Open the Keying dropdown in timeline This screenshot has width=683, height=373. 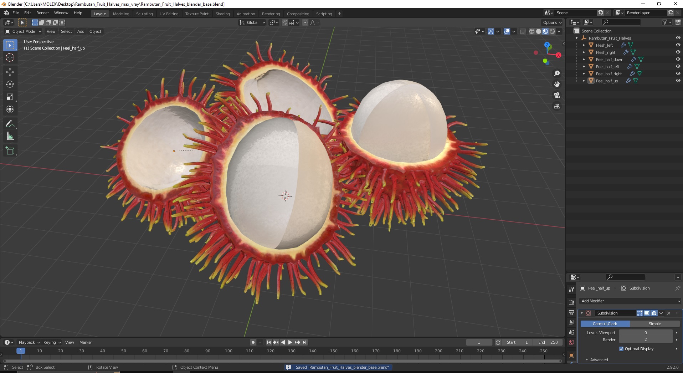(52, 342)
